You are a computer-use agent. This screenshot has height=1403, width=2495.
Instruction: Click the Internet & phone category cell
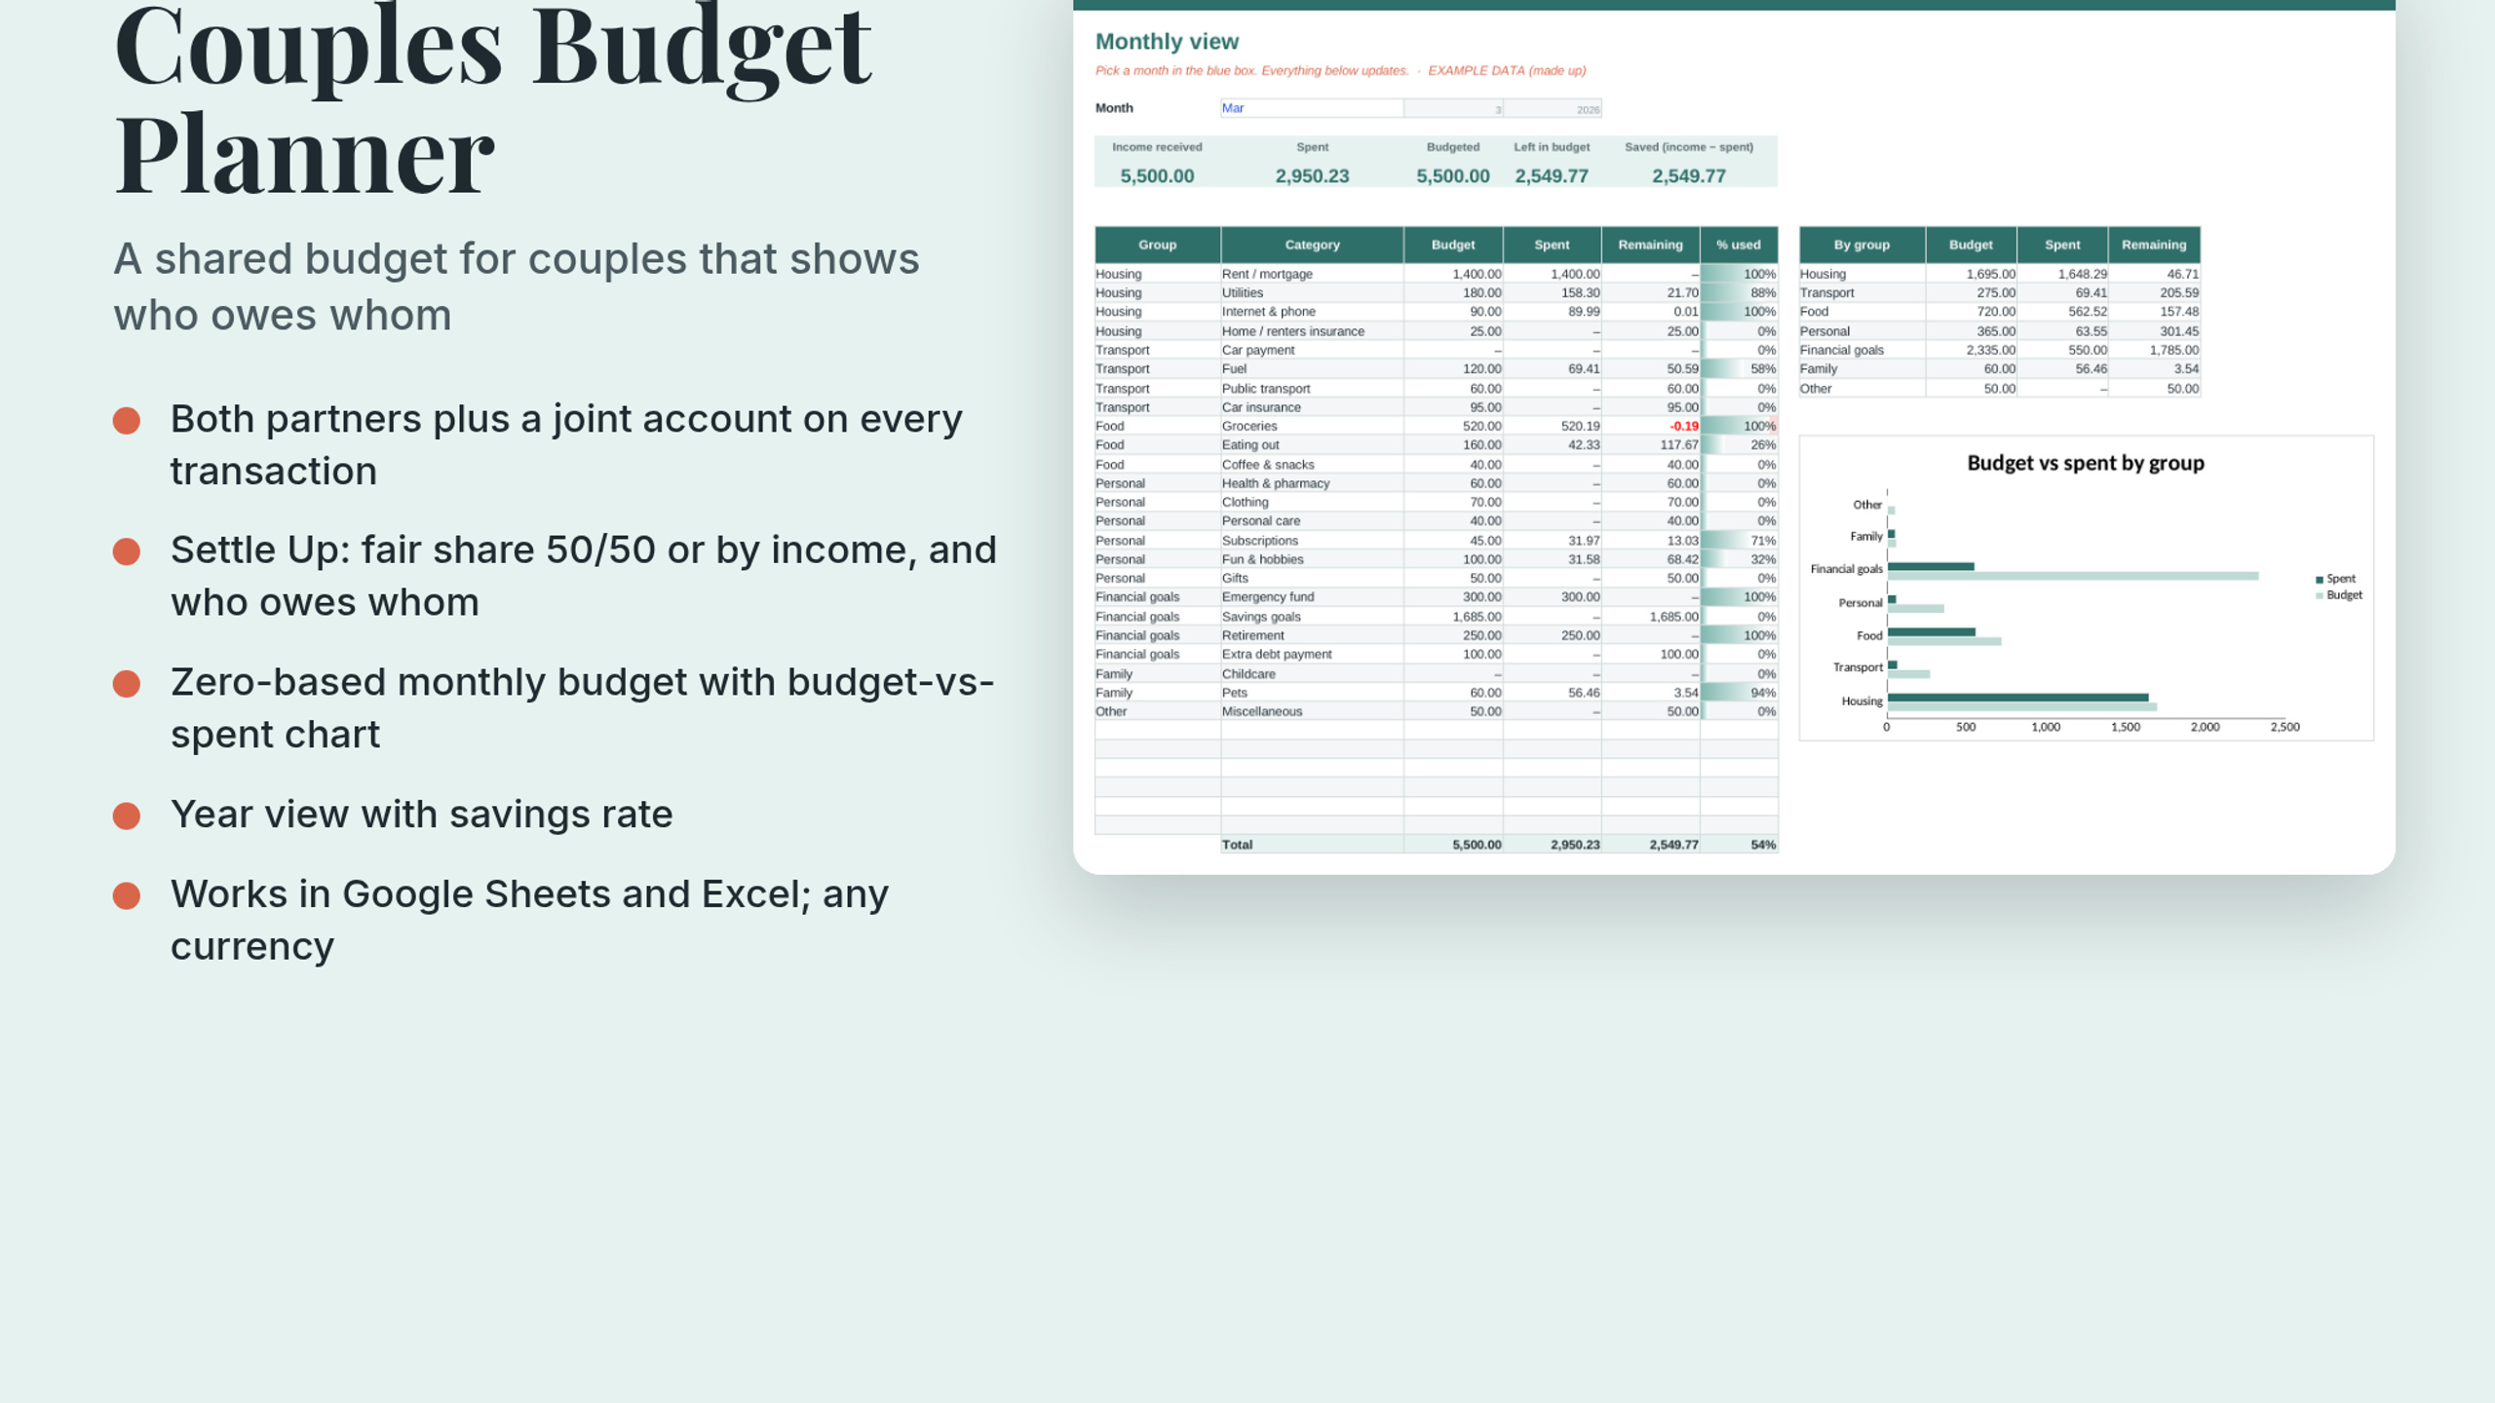pos(1312,312)
